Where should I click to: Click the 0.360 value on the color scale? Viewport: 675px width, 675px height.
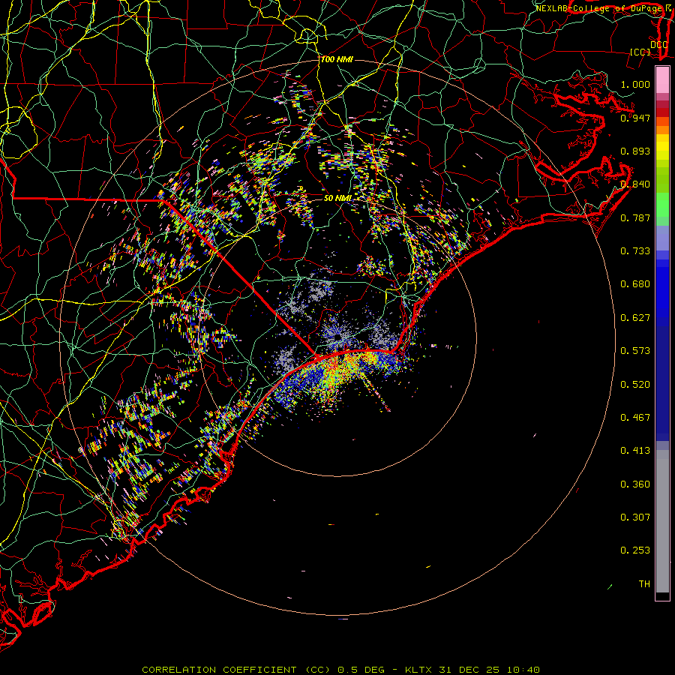pyautogui.click(x=635, y=484)
